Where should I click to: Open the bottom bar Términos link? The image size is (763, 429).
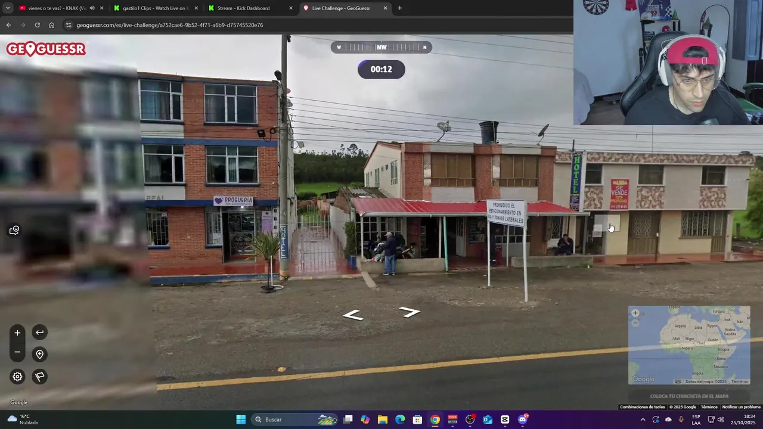tap(709, 407)
